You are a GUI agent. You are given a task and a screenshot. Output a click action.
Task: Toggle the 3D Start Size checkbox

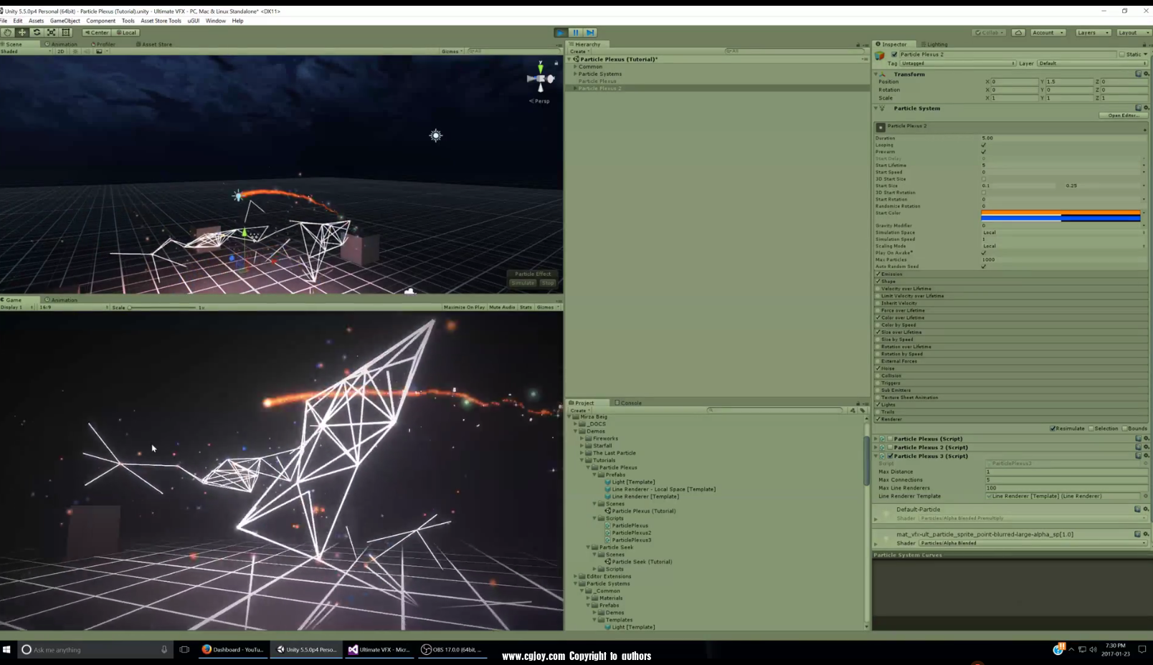[x=984, y=179]
